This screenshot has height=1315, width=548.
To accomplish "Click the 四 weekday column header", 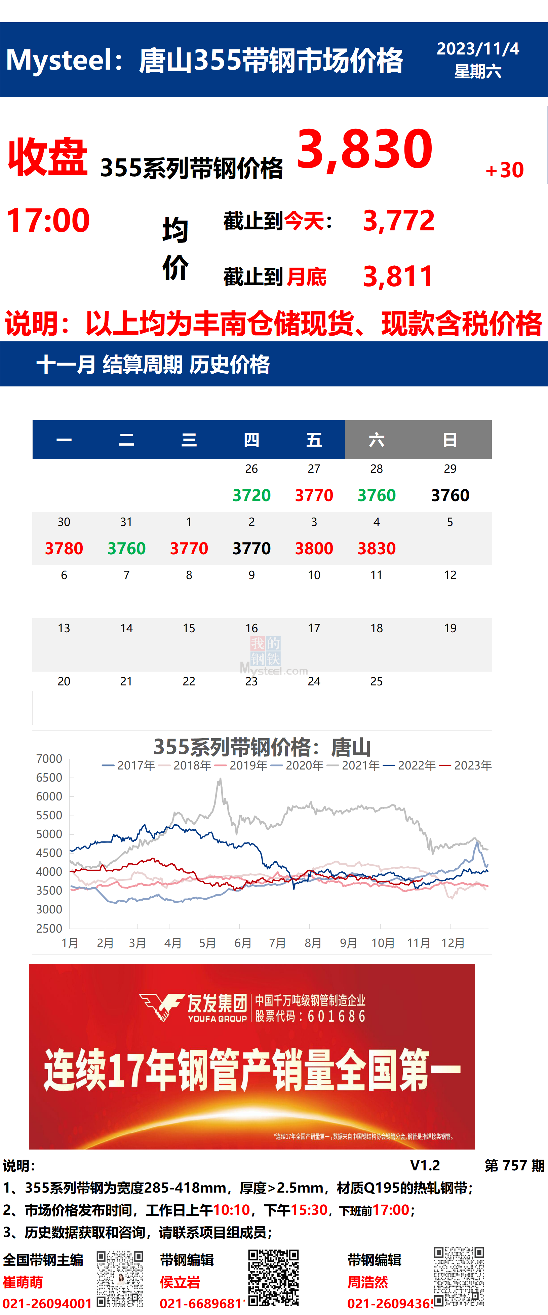I will tap(251, 440).
